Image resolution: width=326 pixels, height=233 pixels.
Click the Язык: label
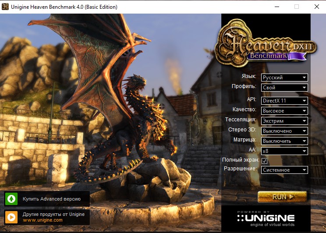point(249,76)
